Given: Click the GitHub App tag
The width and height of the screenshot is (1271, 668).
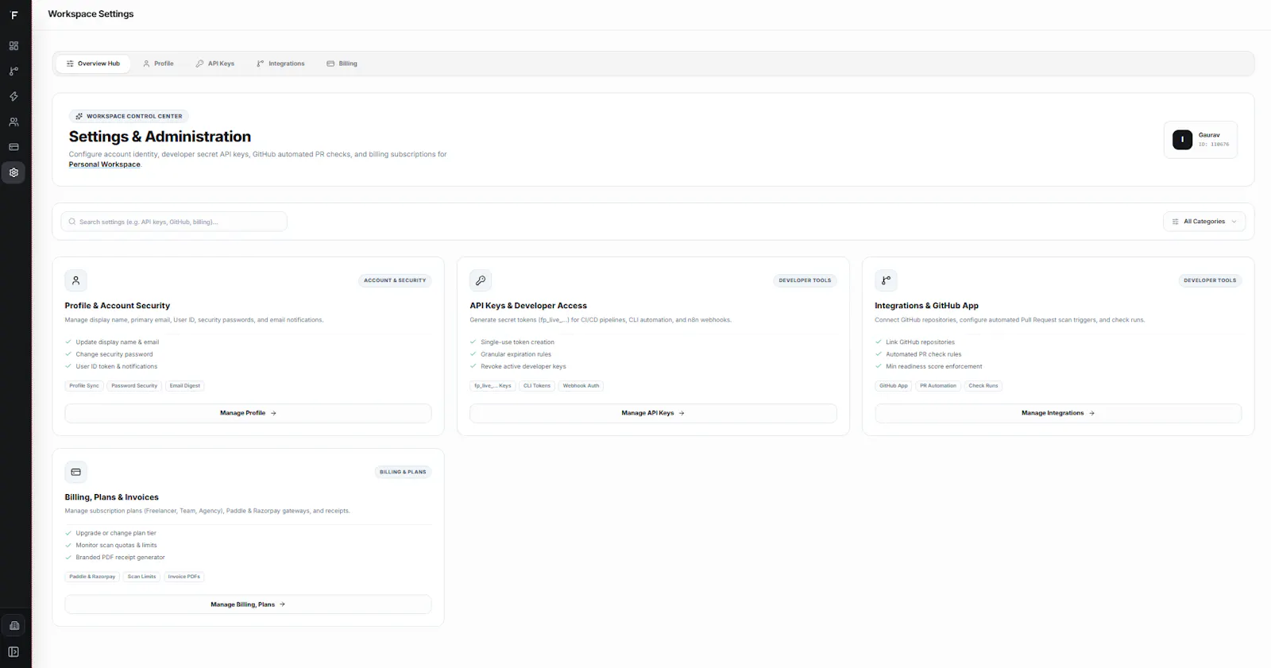Looking at the screenshot, I should tap(894, 386).
